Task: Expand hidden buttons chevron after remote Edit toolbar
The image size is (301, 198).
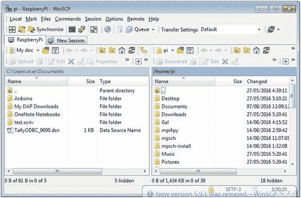Action: point(274,60)
